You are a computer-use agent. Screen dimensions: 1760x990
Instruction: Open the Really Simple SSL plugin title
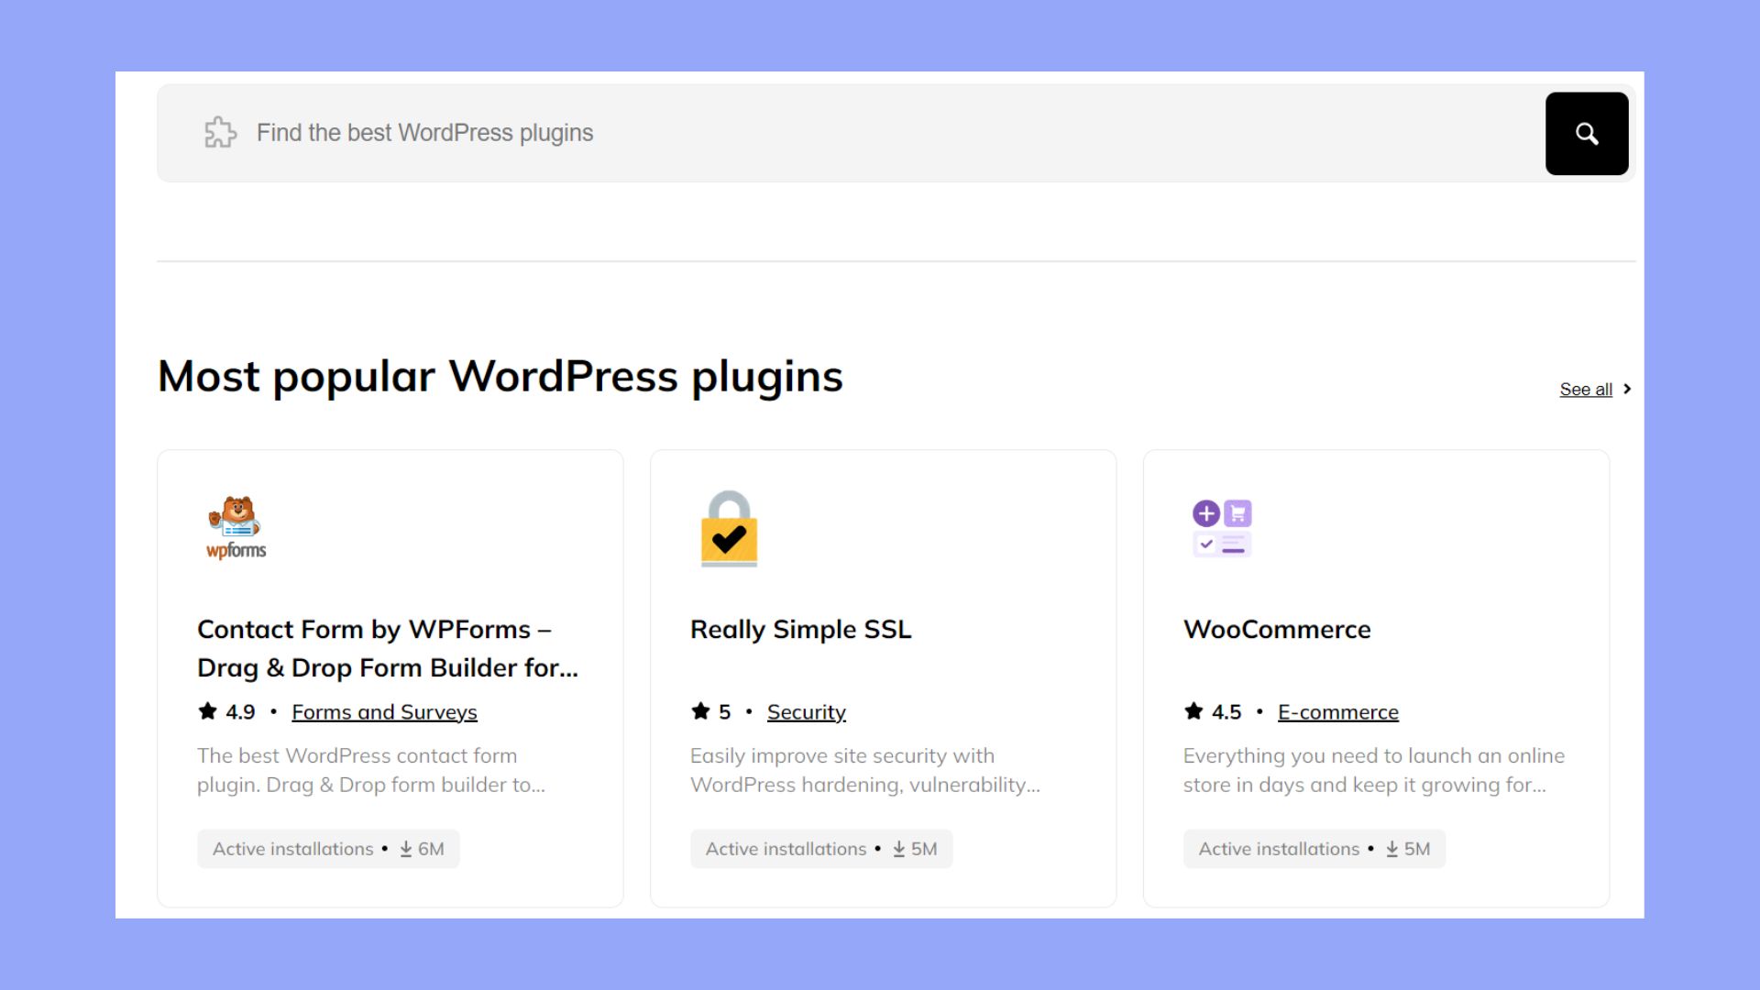coord(800,630)
